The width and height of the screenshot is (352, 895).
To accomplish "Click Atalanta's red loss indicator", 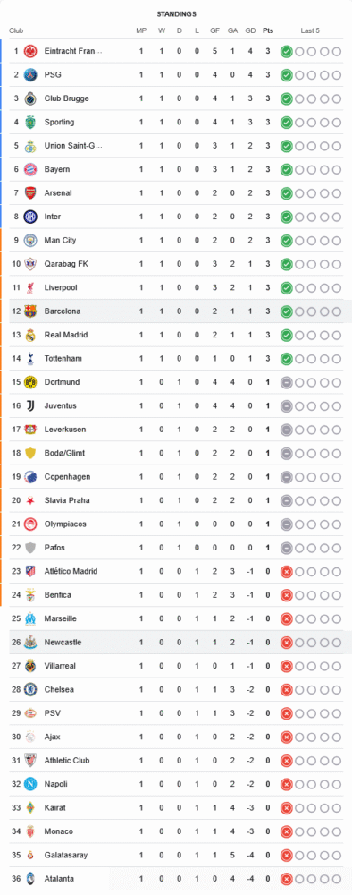I will coord(286,879).
